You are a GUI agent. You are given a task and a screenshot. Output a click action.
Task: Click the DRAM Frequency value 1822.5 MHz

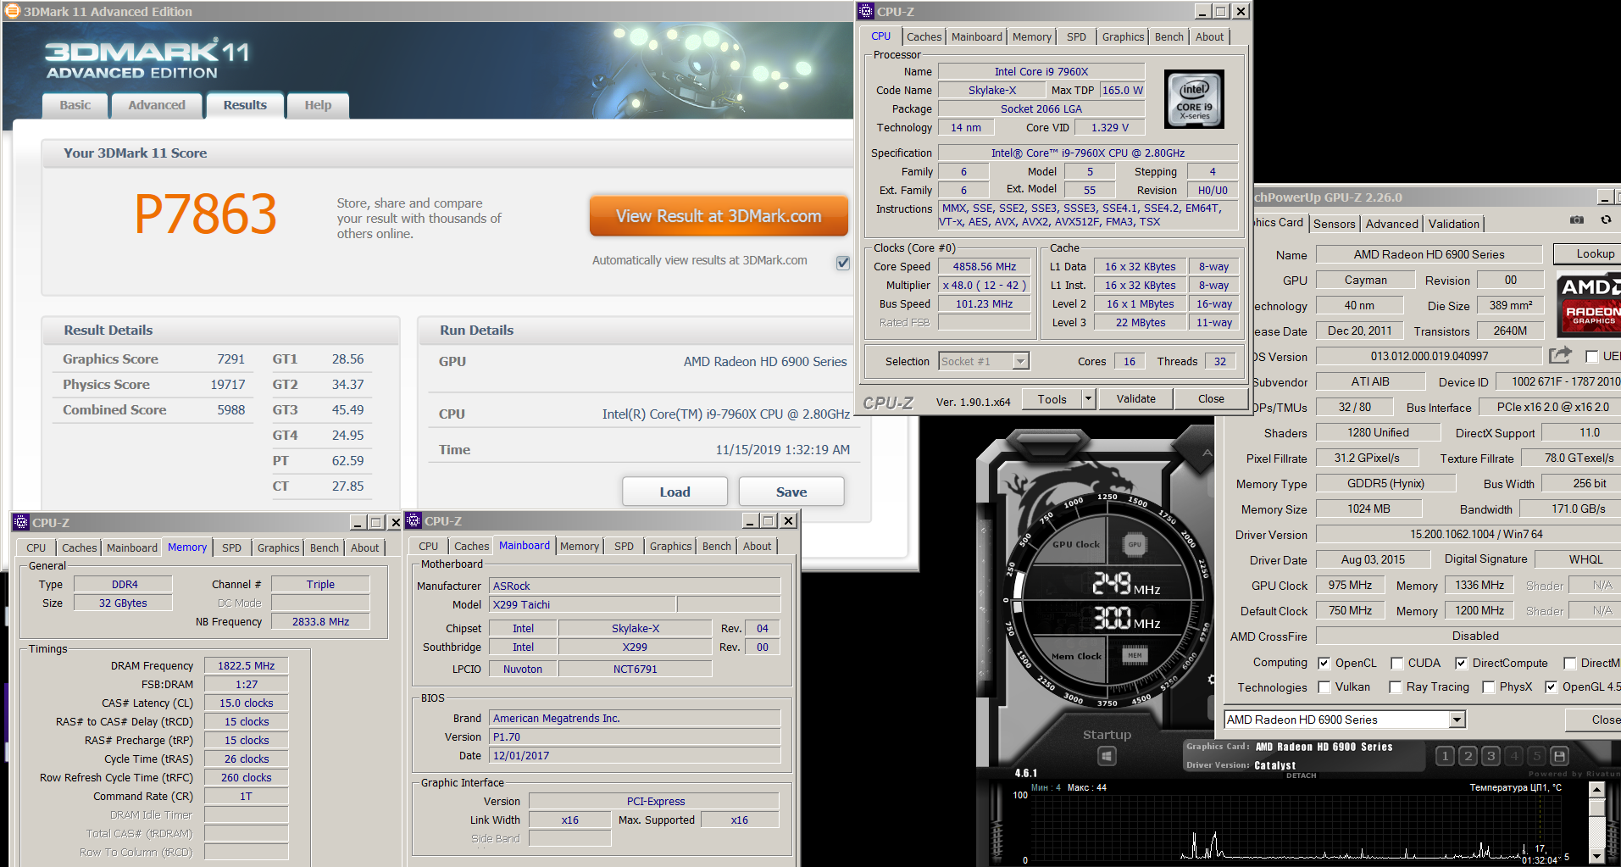click(246, 665)
